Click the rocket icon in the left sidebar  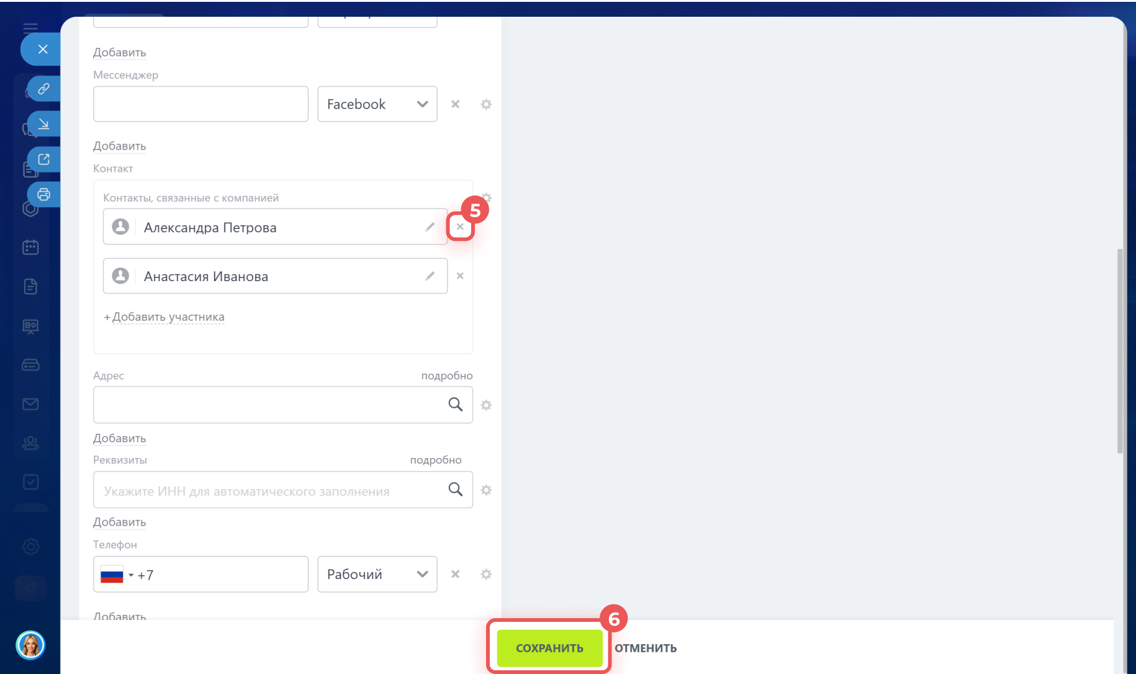click(30, 588)
